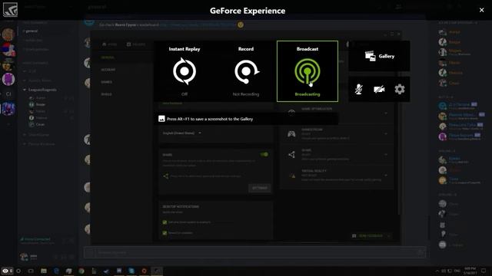Image resolution: width=492 pixels, height=276 pixels.
Task: Open the English (United States) language dropdown
Action: click(182, 133)
